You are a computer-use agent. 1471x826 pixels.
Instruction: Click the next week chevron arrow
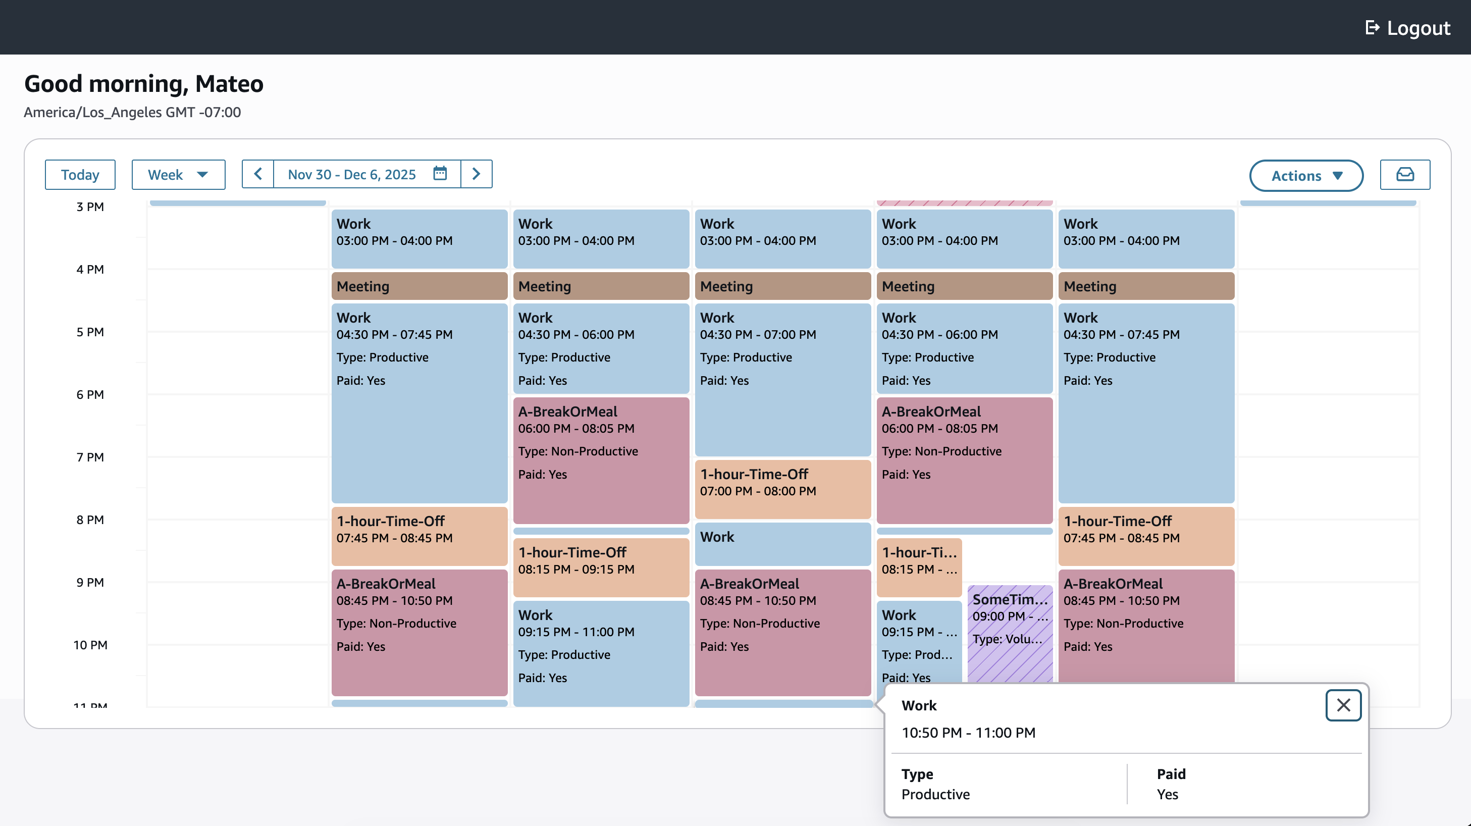[x=476, y=174]
